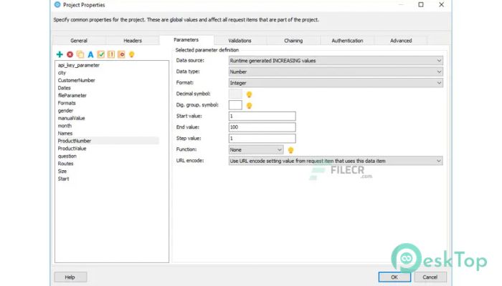
Task: Select the gender parameter
Action: click(66, 111)
